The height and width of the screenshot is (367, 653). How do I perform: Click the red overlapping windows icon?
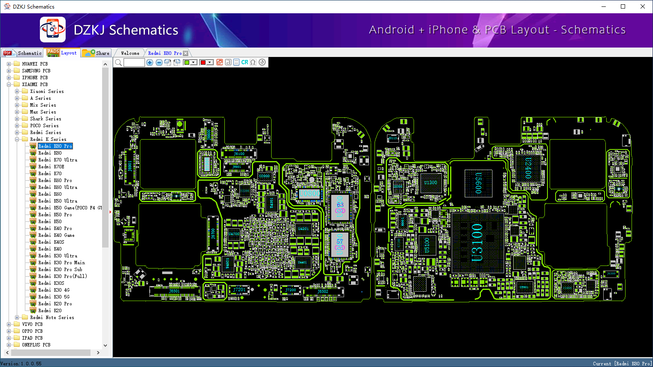(220, 62)
